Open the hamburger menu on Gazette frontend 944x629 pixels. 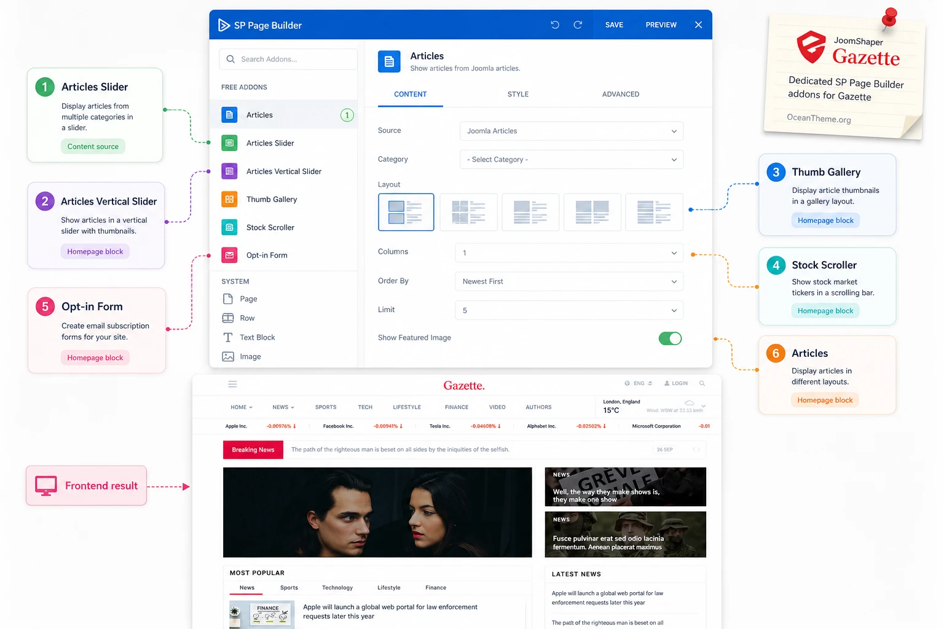[x=233, y=384]
